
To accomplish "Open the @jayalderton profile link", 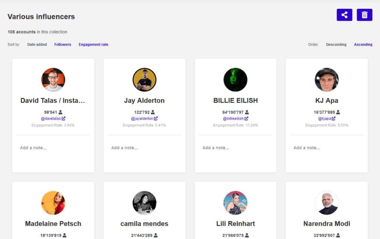I will click(x=142, y=119).
